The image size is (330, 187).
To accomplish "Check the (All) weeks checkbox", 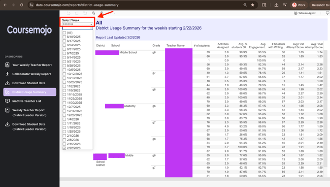I will click(65, 32).
